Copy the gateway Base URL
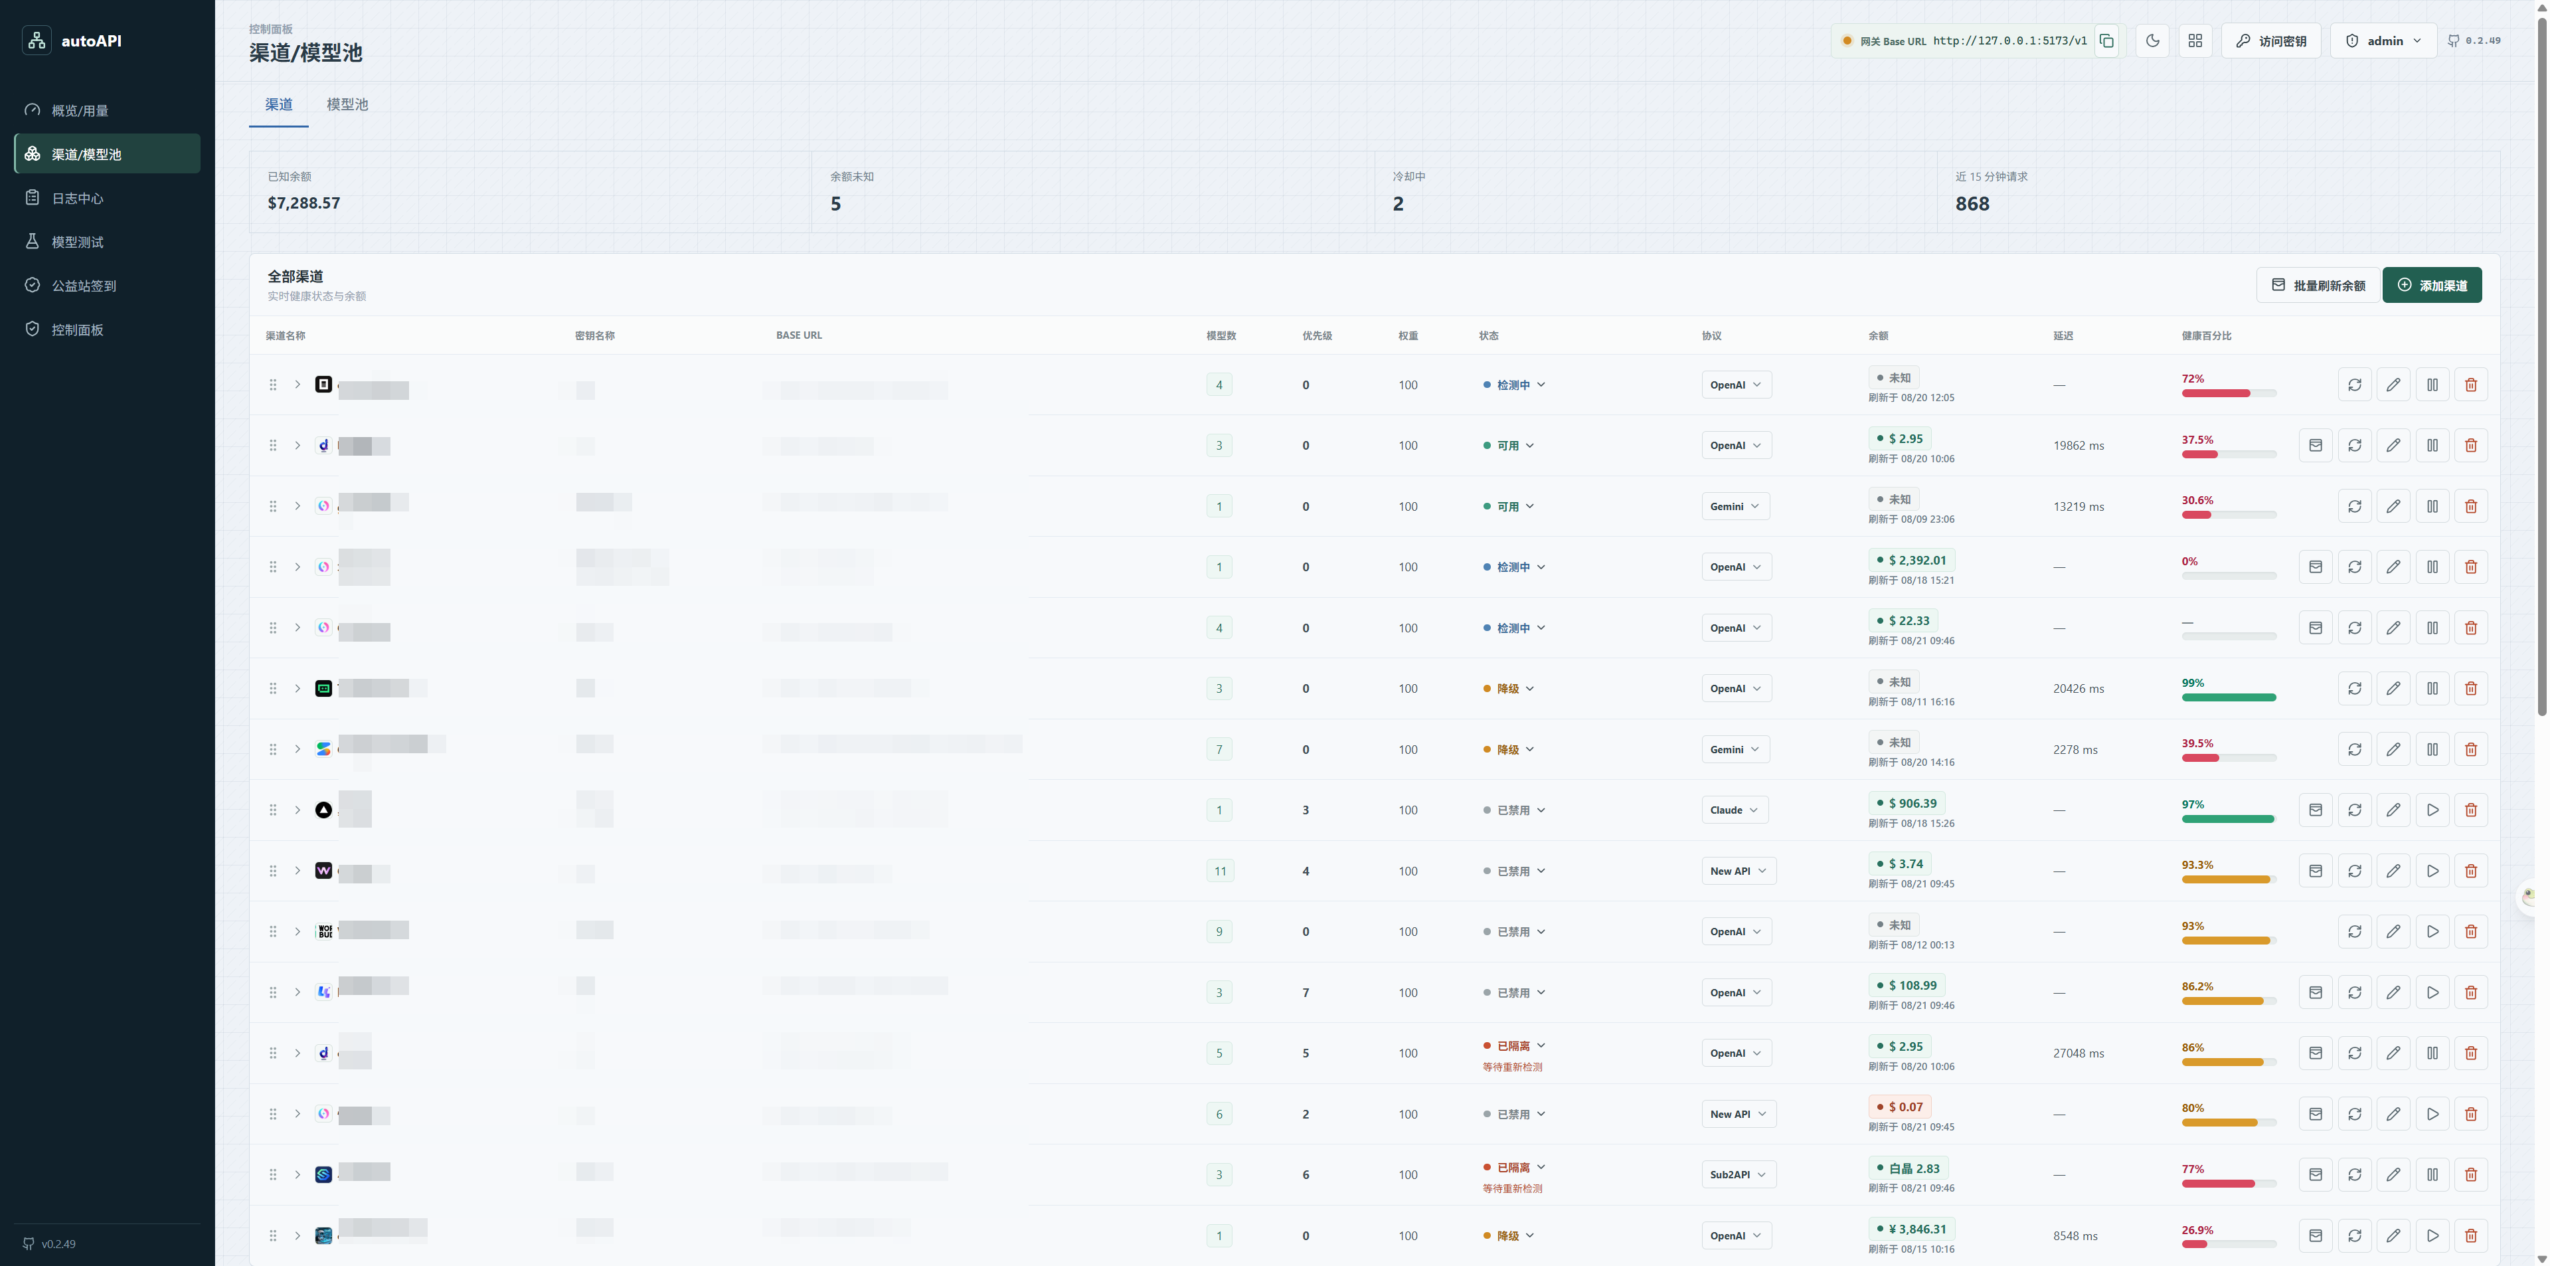Viewport: 2550px width, 1266px height. click(2106, 41)
